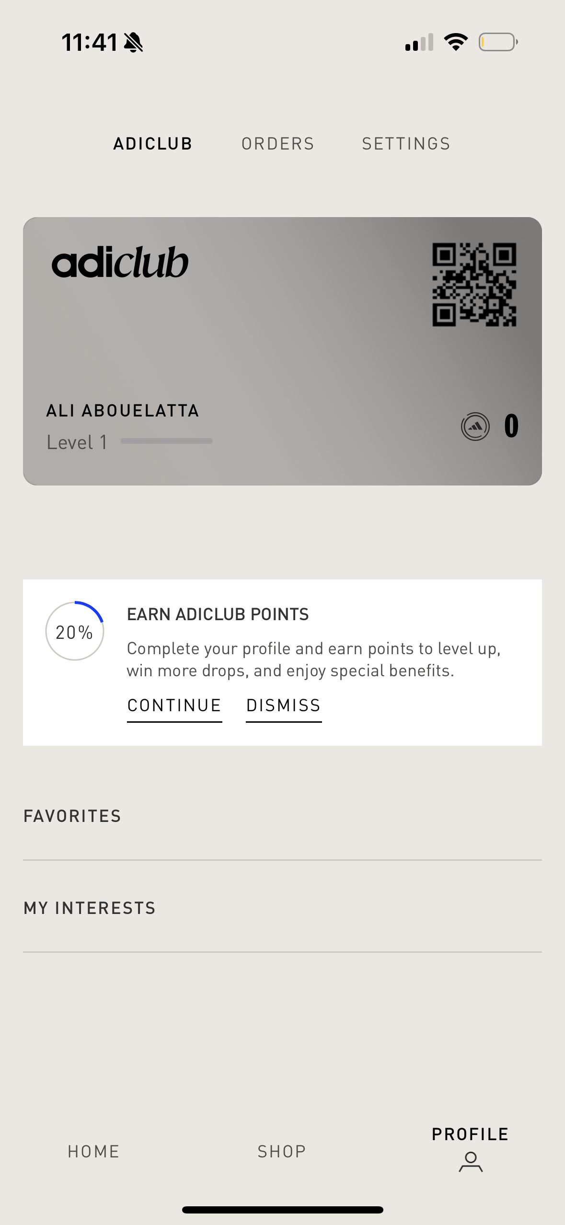Tap the silent mode bell icon
This screenshot has width=565, height=1225.
coord(134,43)
